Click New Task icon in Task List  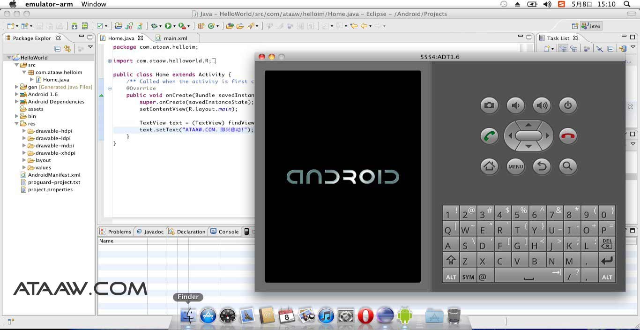tap(546, 48)
